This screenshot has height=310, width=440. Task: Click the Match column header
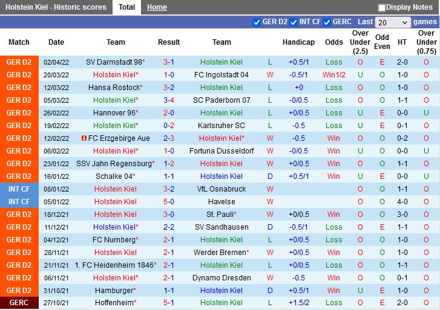coord(19,42)
